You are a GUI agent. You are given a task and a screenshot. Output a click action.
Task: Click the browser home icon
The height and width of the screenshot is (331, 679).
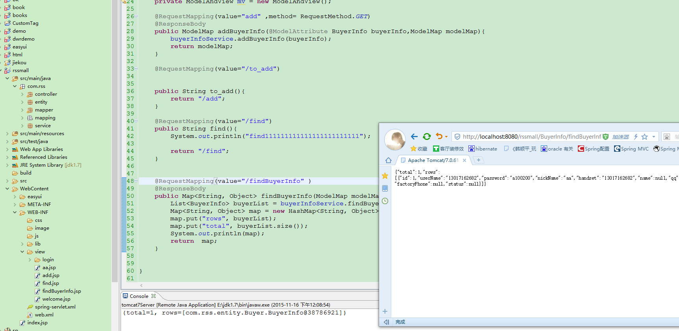389,160
